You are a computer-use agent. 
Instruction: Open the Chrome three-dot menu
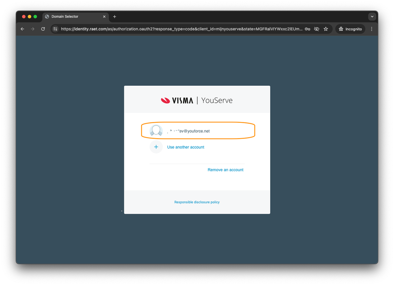tap(372, 29)
